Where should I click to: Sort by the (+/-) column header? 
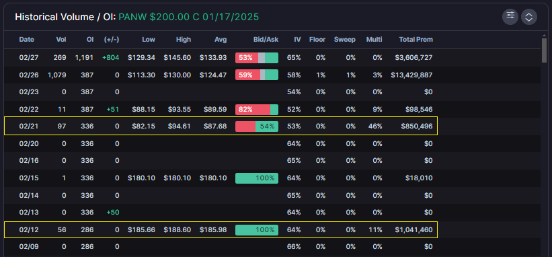pos(112,40)
